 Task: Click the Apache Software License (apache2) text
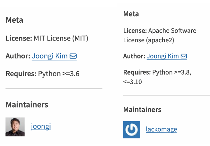tap(159, 35)
